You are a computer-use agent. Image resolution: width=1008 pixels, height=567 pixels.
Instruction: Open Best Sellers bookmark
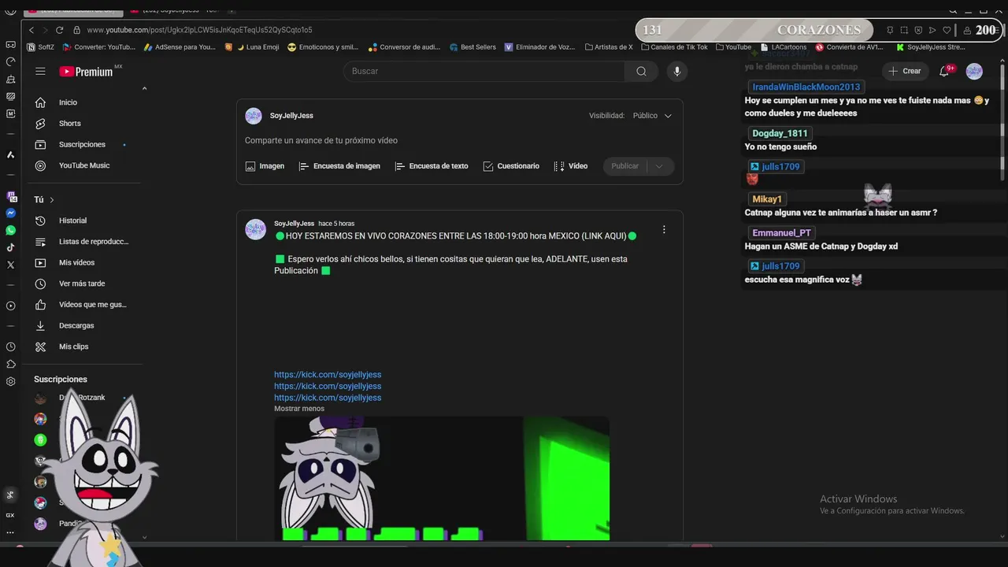coord(472,47)
